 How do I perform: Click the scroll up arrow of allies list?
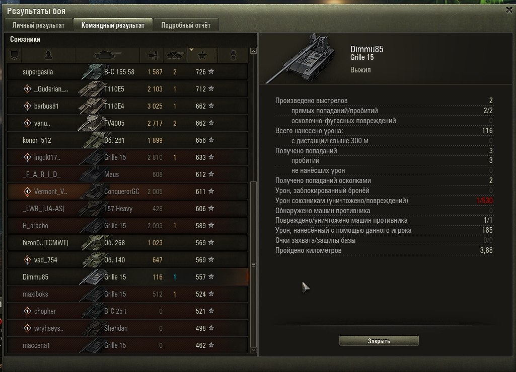point(253,51)
